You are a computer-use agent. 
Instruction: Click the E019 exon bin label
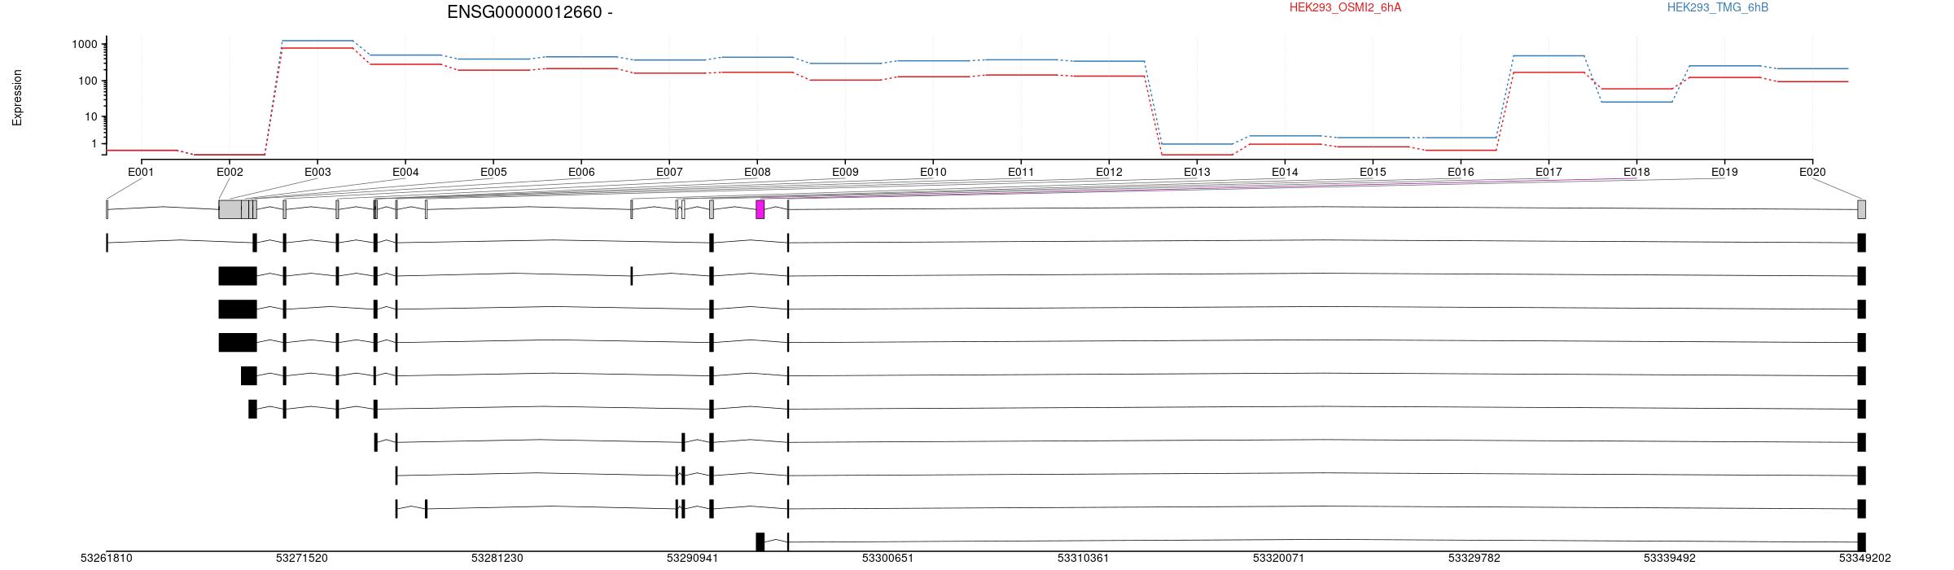pyautogui.click(x=1724, y=173)
